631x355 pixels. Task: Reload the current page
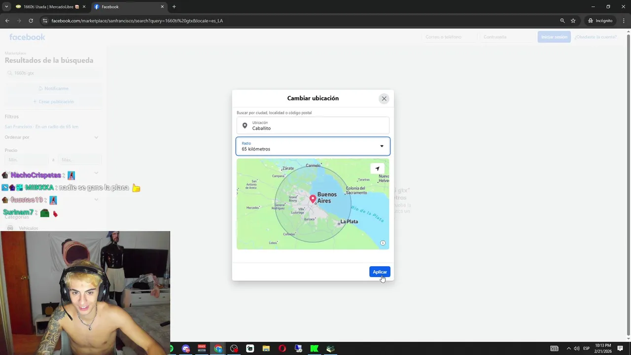pyautogui.click(x=31, y=21)
